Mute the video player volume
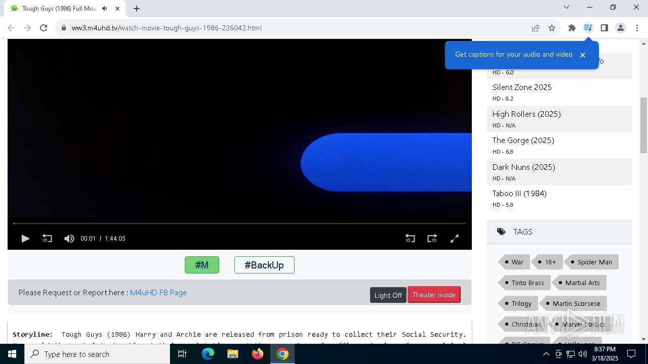The width and height of the screenshot is (648, 364). (69, 239)
